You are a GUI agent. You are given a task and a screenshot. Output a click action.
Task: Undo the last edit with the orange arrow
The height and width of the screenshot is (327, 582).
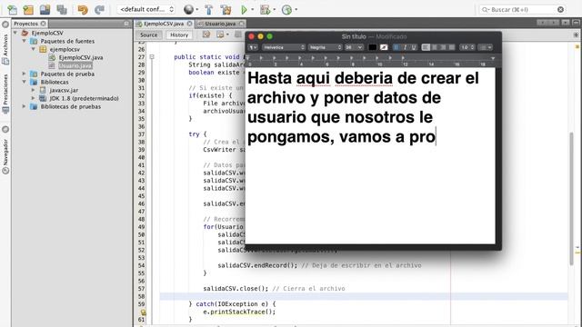[x=83, y=9]
